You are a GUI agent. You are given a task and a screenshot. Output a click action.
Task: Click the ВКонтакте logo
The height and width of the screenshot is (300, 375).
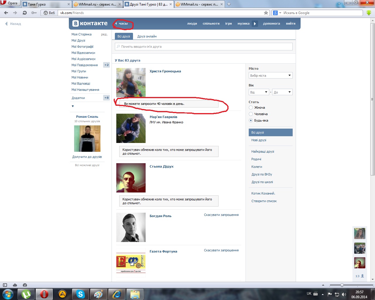tap(90, 23)
